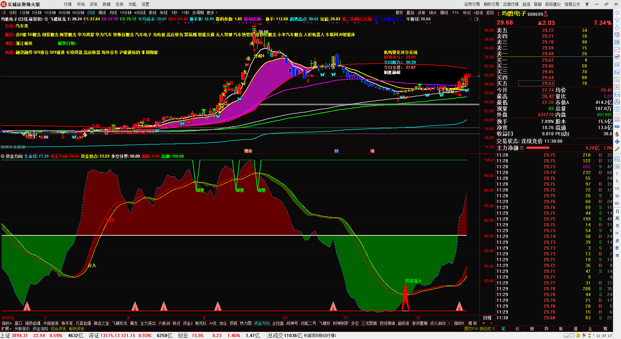Click the down arrow next-stock icon
This screenshot has width=621, height=339.
pyautogui.click(x=617, y=27)
